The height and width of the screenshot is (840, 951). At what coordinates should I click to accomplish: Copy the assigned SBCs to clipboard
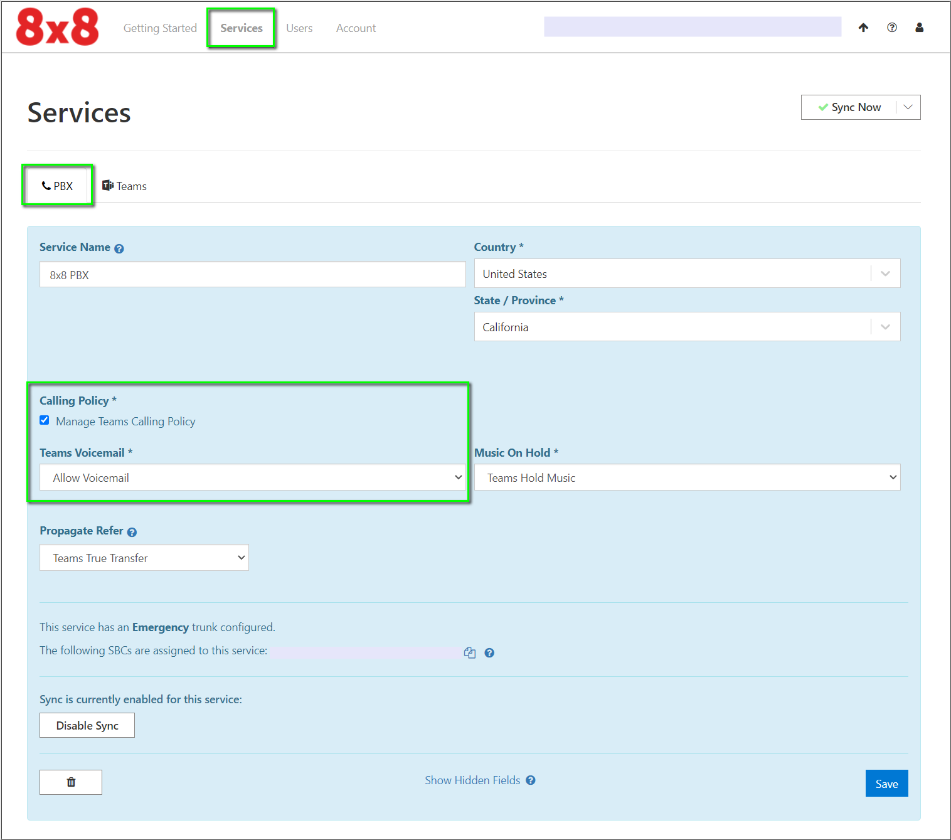[x=469, y=652]
